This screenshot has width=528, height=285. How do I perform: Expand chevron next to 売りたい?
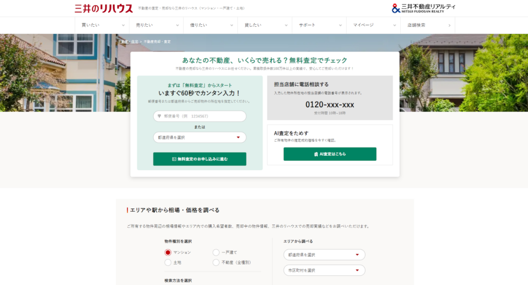(177, 26)
